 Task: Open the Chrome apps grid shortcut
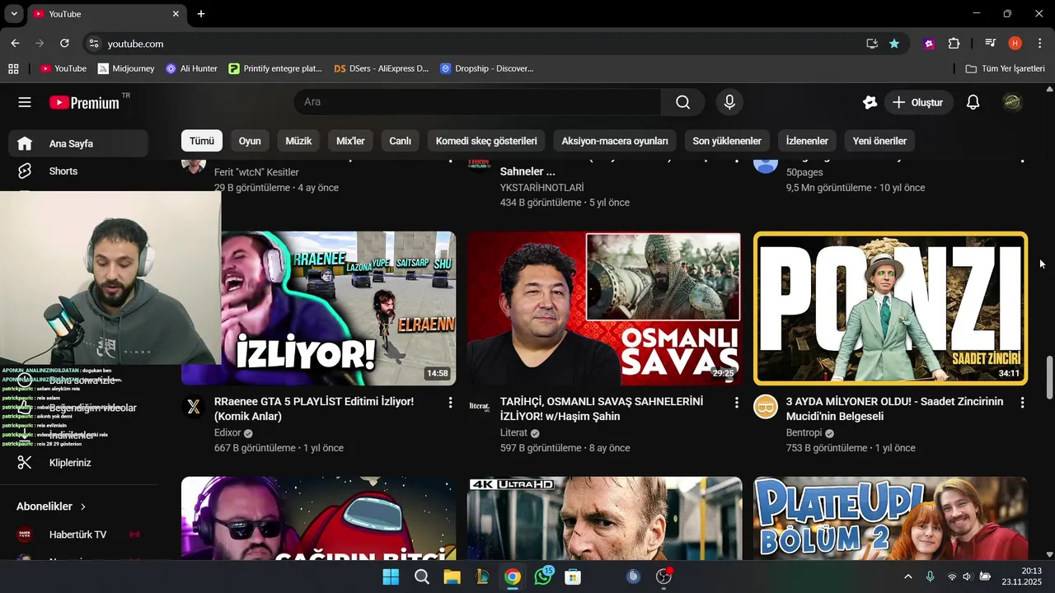tap(13, 68)
